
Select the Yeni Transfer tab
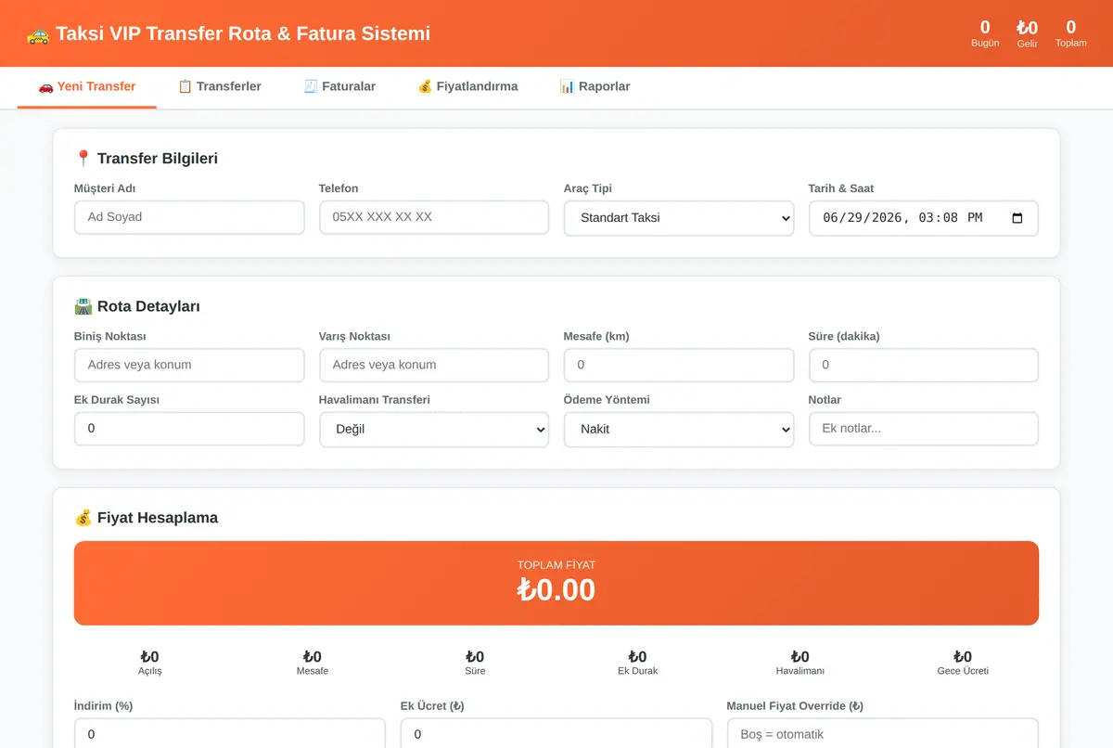click(87, 86)
